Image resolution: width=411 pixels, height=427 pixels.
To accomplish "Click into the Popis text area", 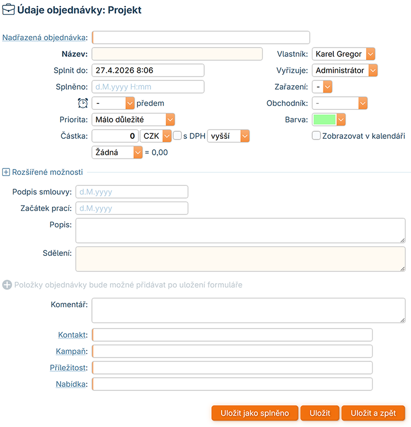I will 240,231.
